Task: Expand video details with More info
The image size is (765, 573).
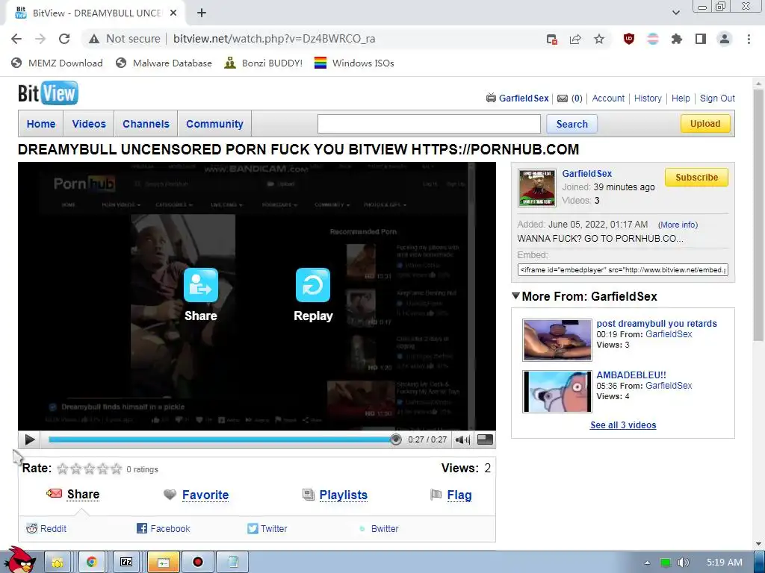Action: (678, 225)
